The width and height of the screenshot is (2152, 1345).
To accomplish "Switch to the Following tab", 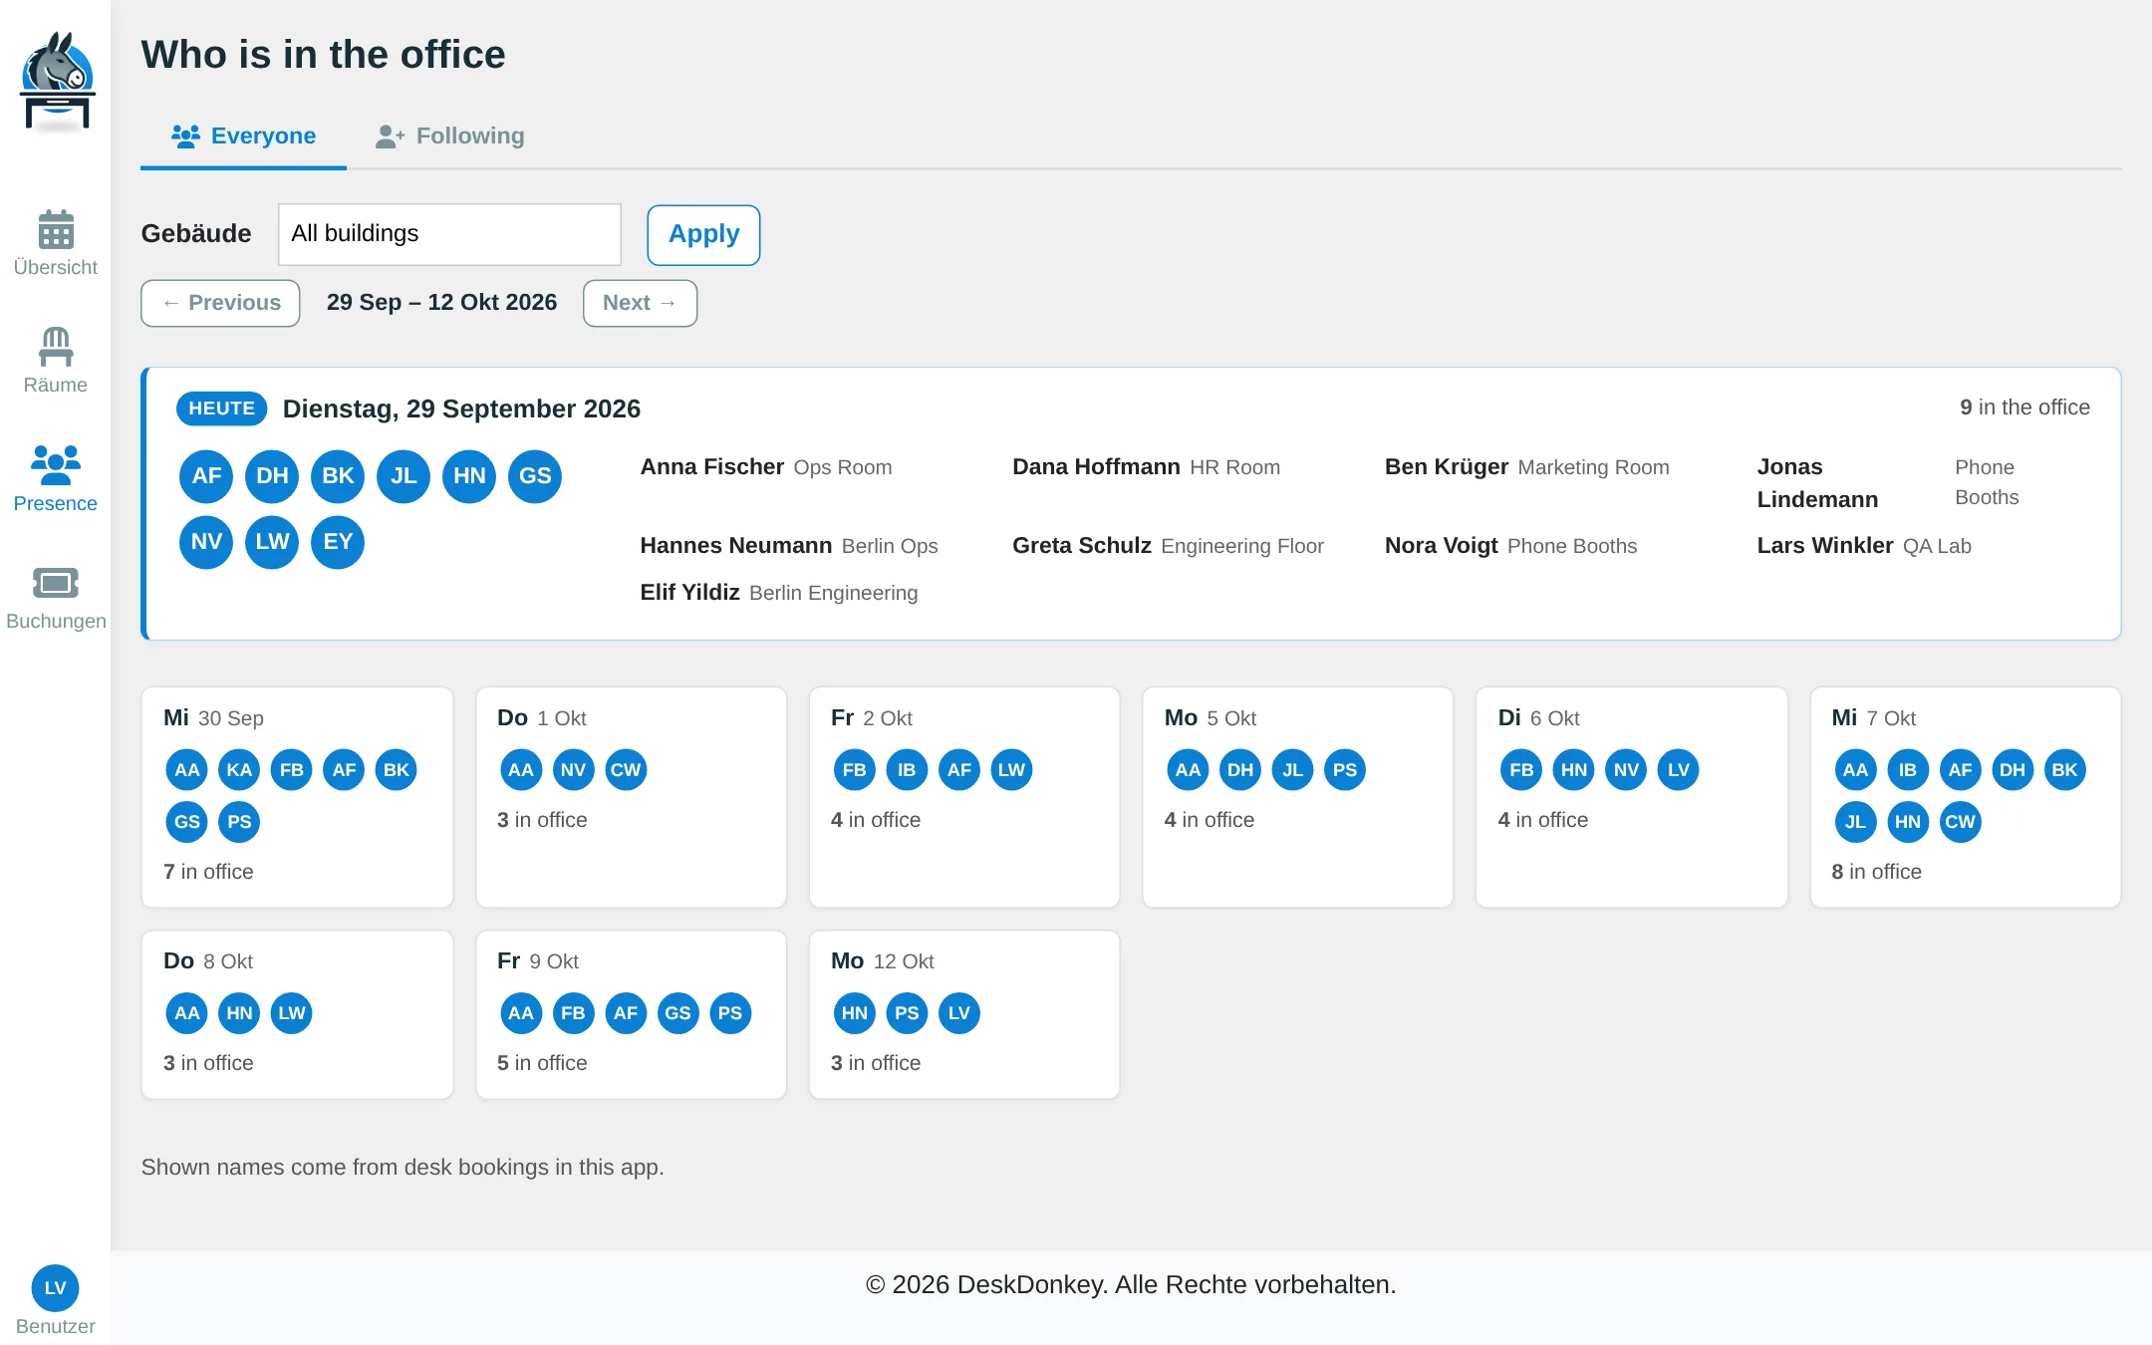I will [450, 135].
